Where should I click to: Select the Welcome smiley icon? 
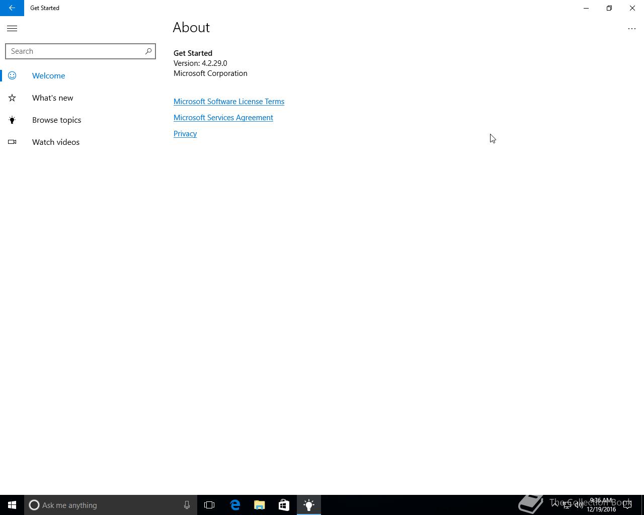tap(12, 75)
